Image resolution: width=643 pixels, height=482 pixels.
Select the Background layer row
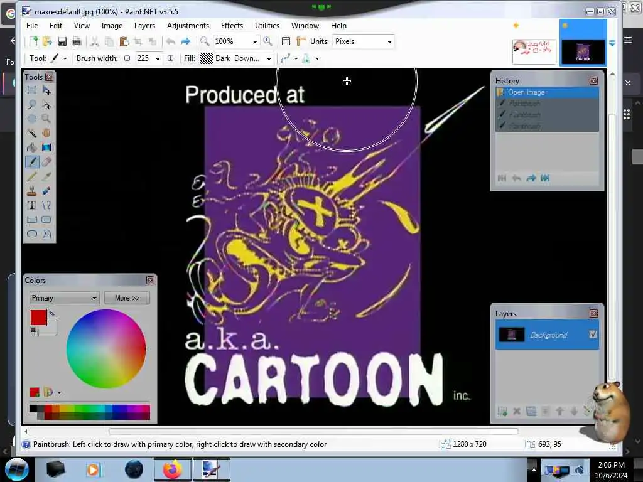547,335
